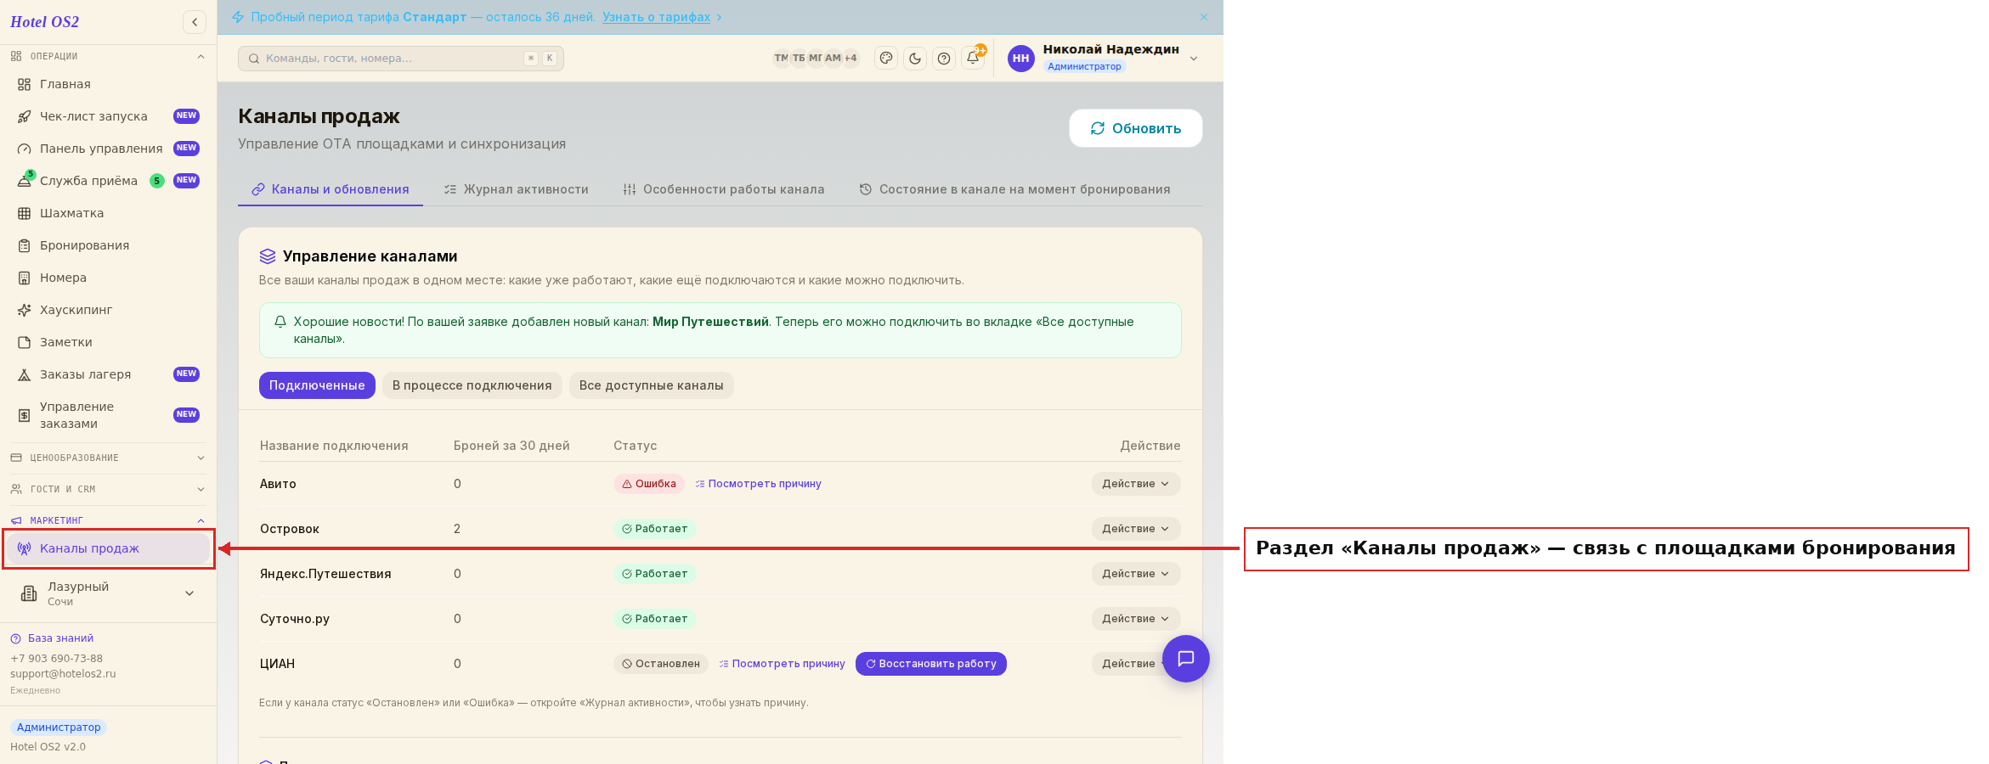The image size is (1989, 764).
Task: Open the Действие dropdown for Яндекс.Путешествия
Action: pos(1136,574)
